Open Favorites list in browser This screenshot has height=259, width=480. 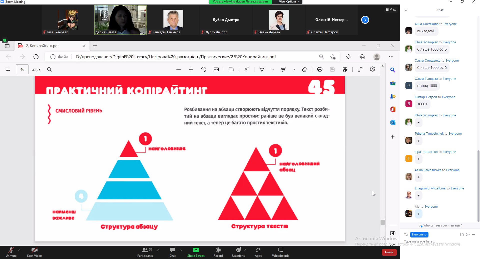coord(349,57)
